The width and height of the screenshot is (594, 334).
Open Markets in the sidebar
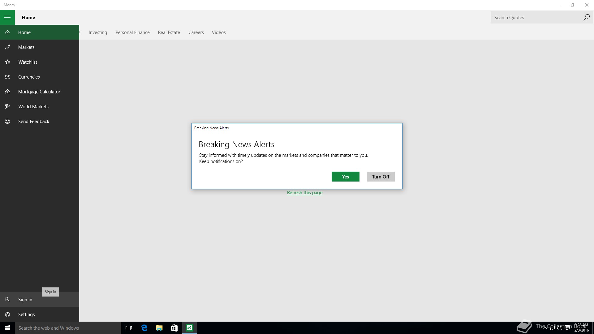pos(40,47)
